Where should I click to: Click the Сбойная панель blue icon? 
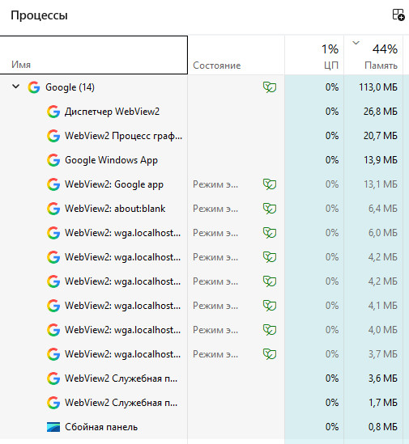click(53, 427)
